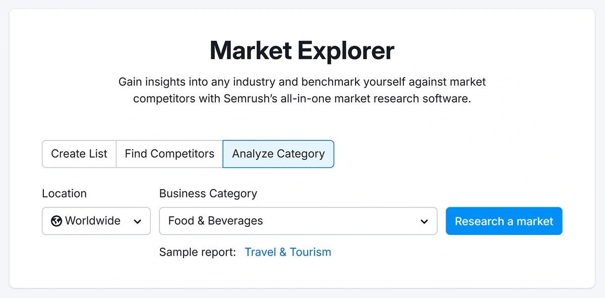This screenshot has width=605, height=298.
Task: Switch to the Find Competitors tab
Action: (x=169, y=154)
